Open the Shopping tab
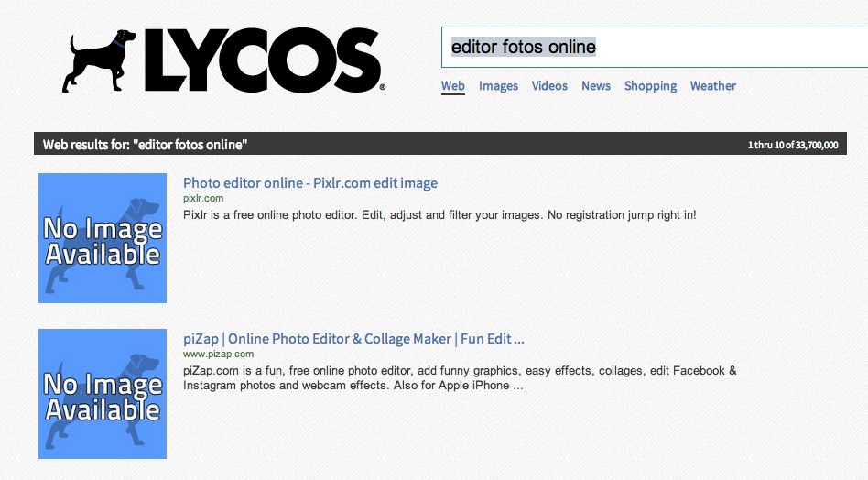 [x=650, y=86]
